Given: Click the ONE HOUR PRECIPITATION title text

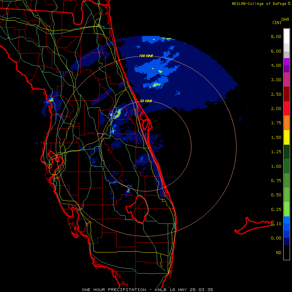Looking at the screenshot, I should click(x=114, y=290).
